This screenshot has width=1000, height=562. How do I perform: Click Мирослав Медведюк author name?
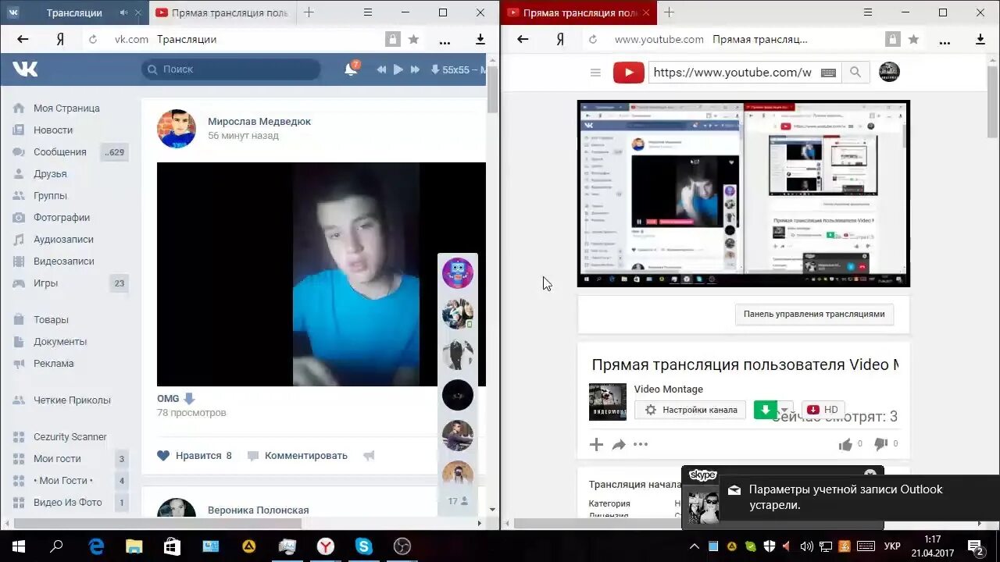259,122
